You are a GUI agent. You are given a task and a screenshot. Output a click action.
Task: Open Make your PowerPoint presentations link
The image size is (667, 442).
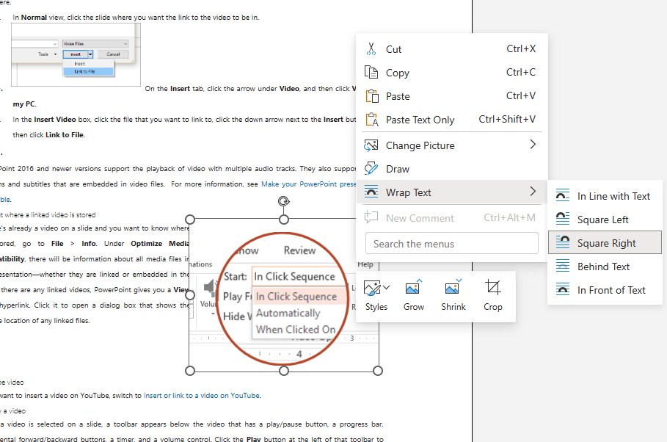coord(308,184)
